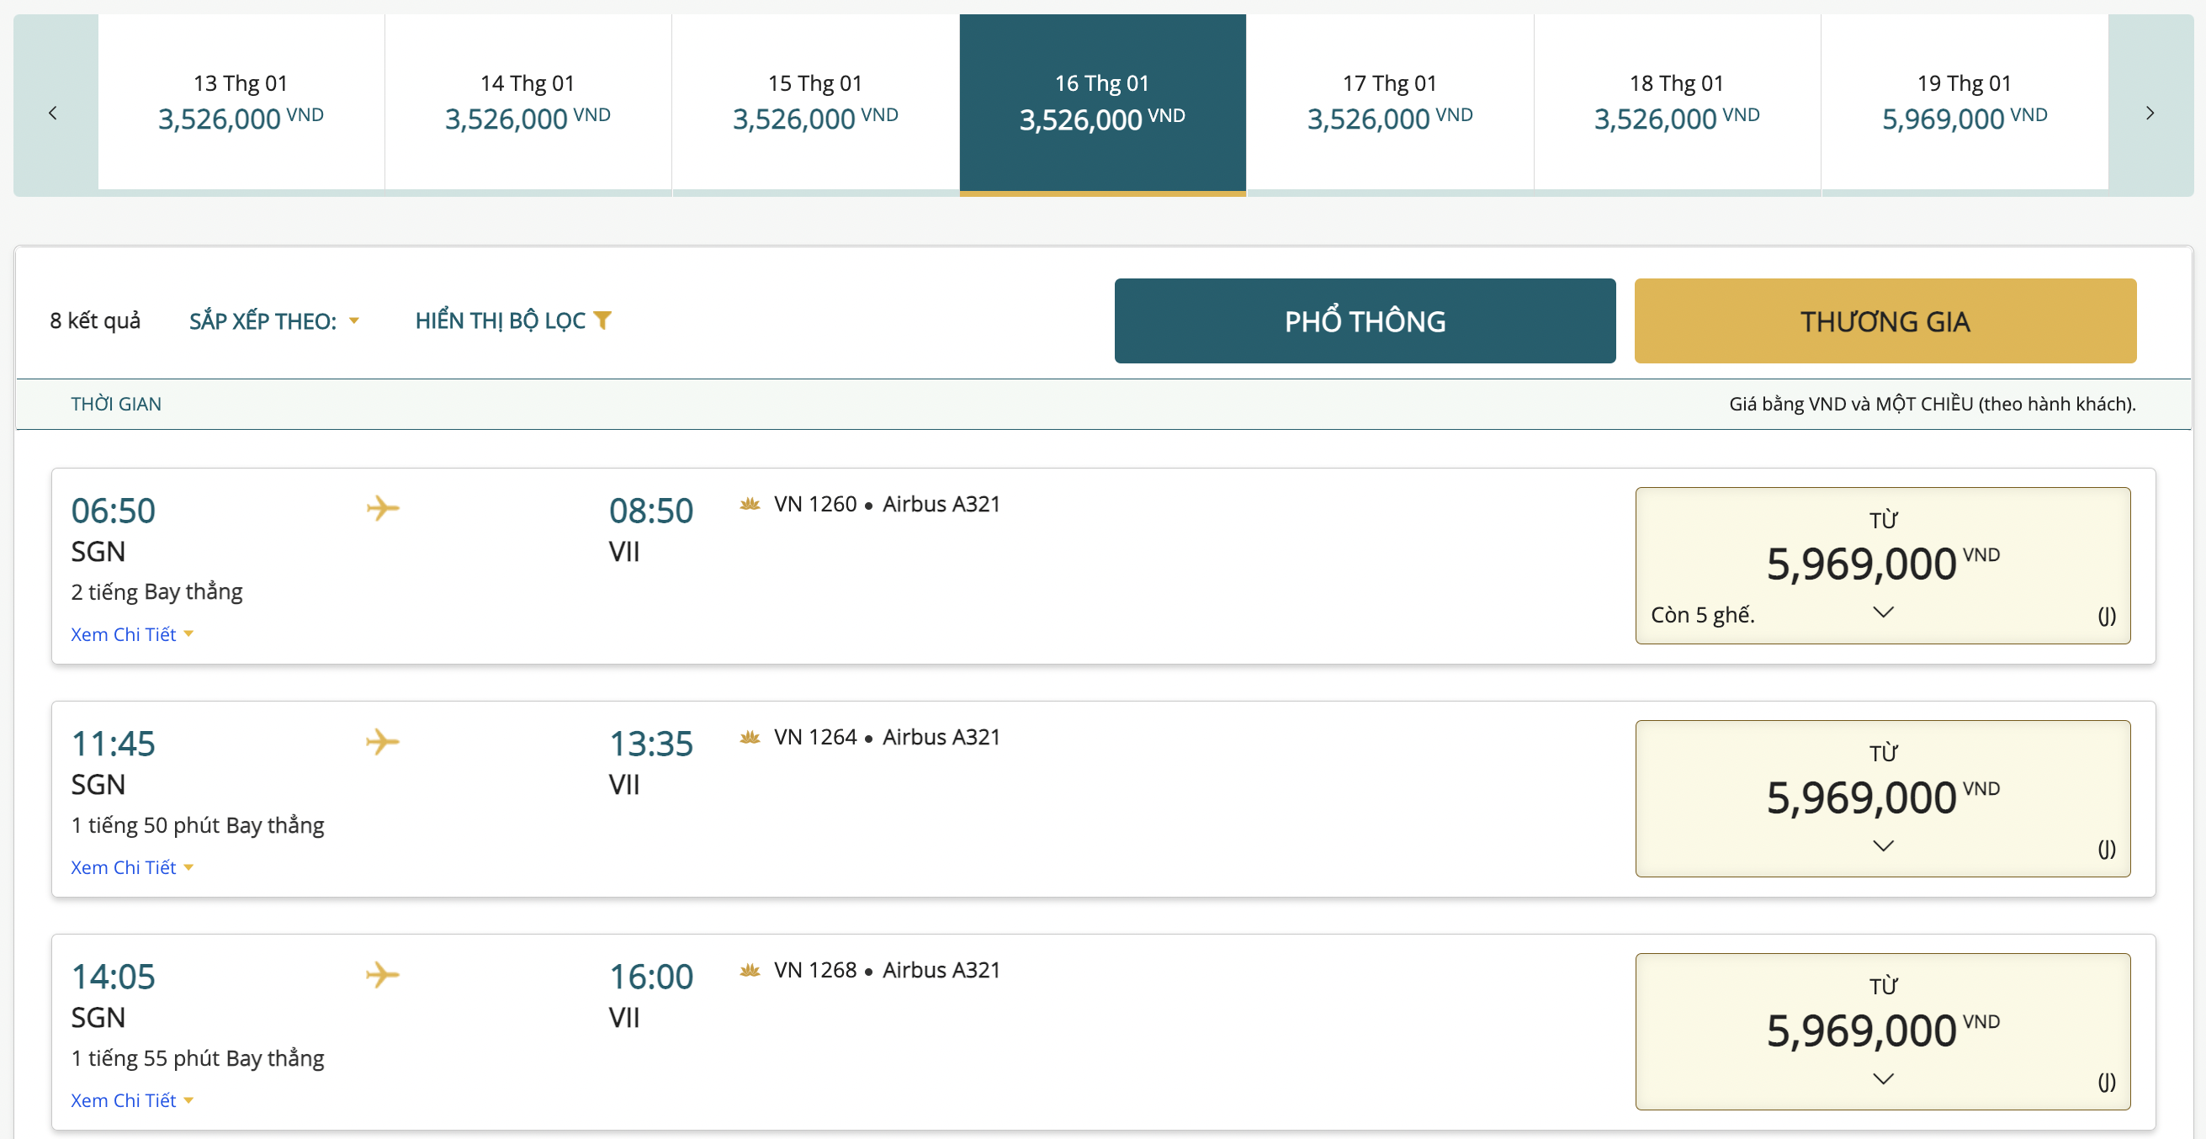The width and height of the screenshot is (2206, 1139).
Task: Click lotus logo beside VN 1260
Action: [x=750, y=505]
